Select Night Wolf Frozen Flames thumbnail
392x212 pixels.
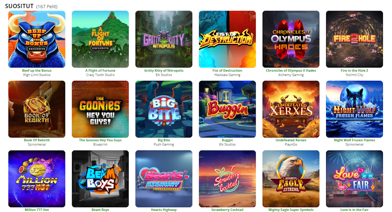(354, 109)
